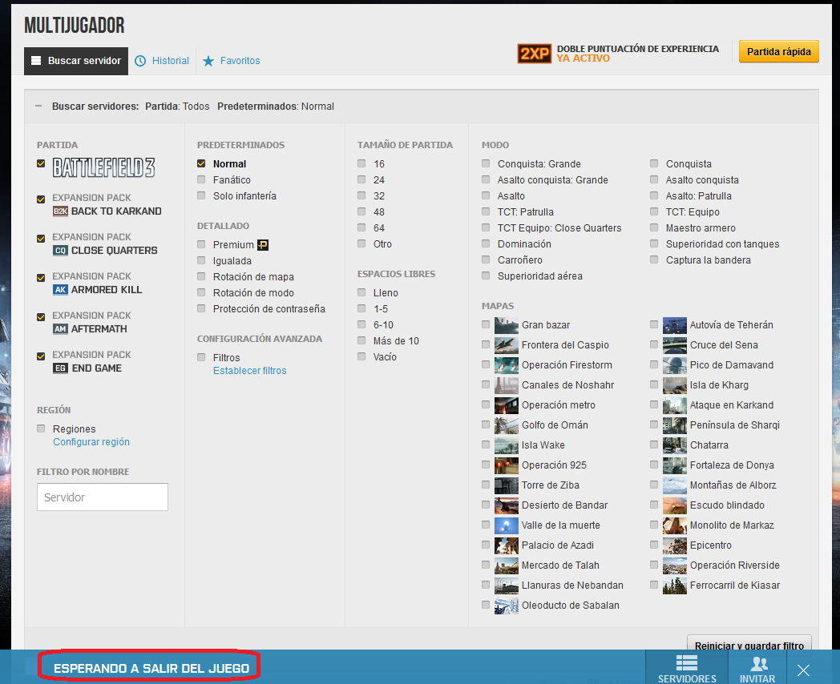Check the Filtros advanced configuration box
This screenshot has width=840, height=684.
201,357
